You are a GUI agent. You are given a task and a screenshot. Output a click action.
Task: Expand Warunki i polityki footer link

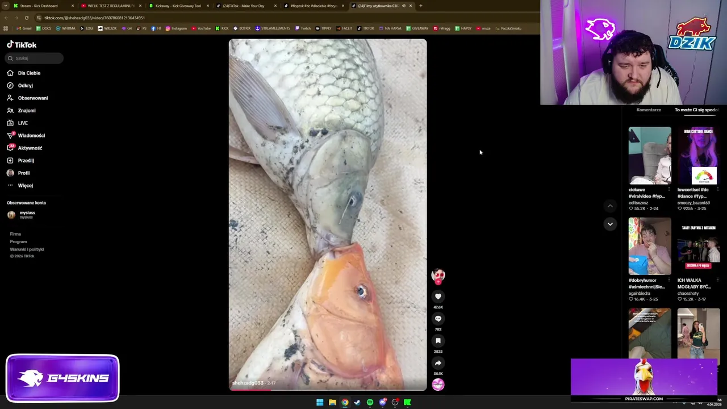coord(27,249)
